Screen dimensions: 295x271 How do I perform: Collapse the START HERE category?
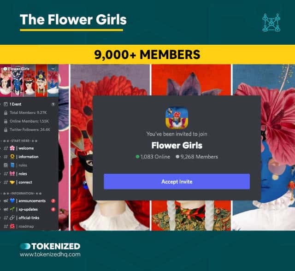click(x=20, y=141)
